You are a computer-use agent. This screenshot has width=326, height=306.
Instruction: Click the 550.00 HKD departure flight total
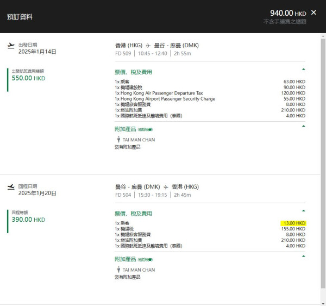tap(29, 78)
